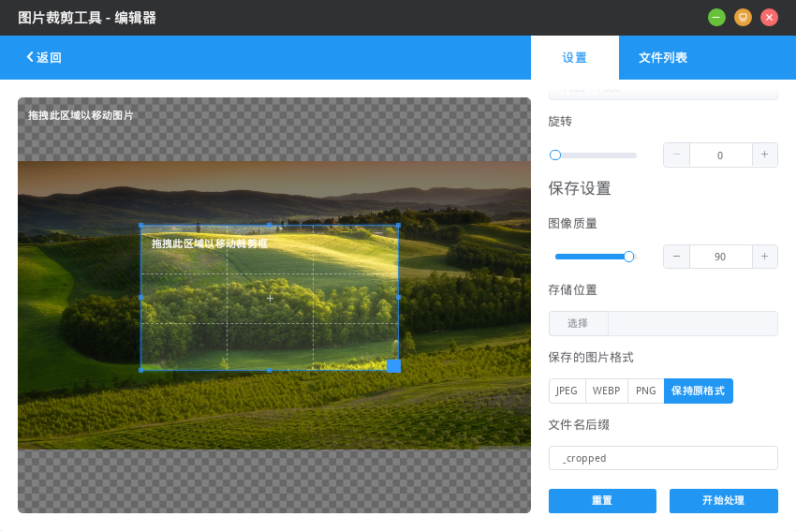Minimize the window with the green button
Screen dimensions: 796x531
tap(716, 17)
